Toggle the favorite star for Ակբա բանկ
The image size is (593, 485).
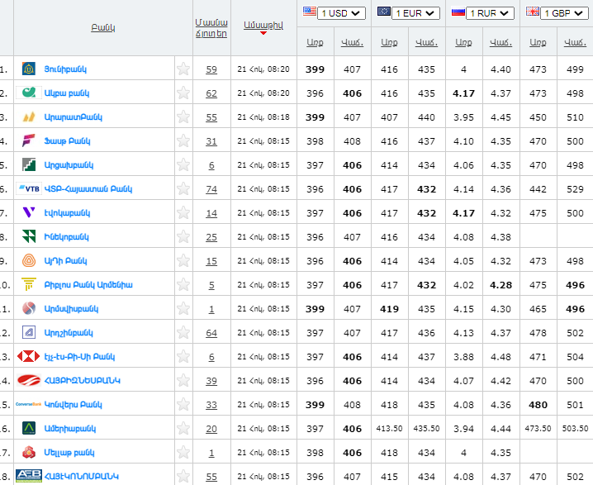(x=183, y=93)
